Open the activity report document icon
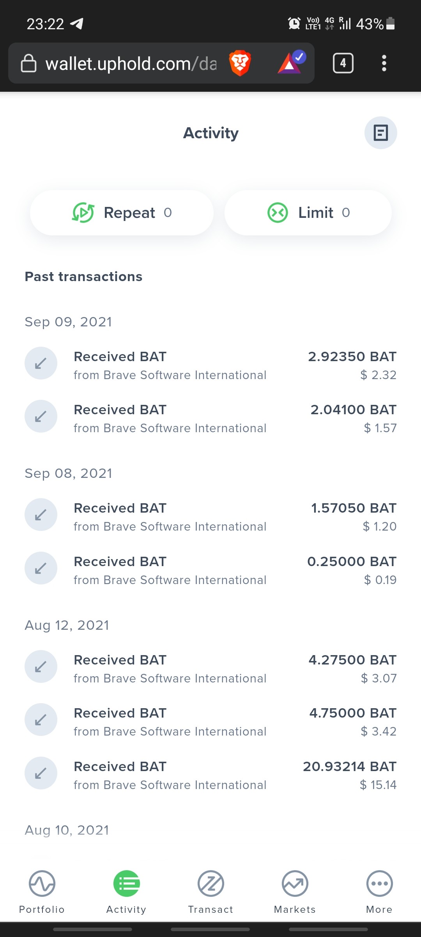Screen dimensions: 421x937 click(380, 133)
